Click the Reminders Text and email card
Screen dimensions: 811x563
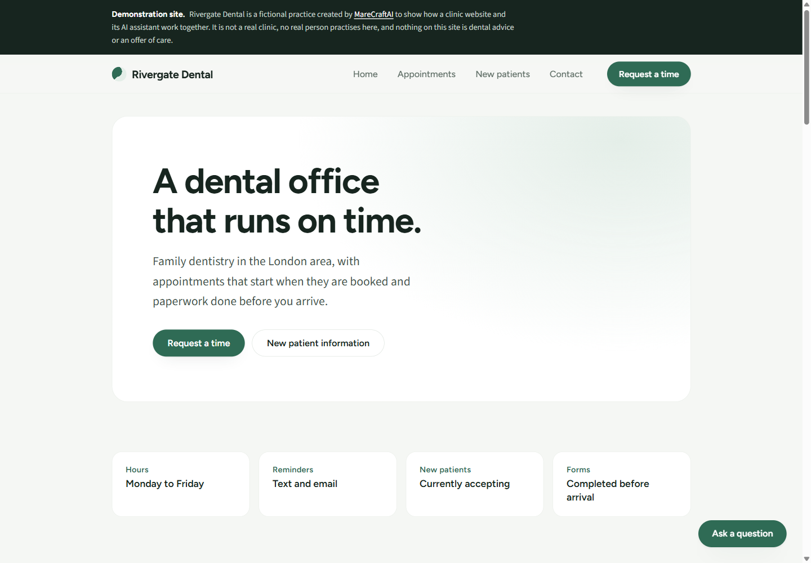[x=328, y=484]
